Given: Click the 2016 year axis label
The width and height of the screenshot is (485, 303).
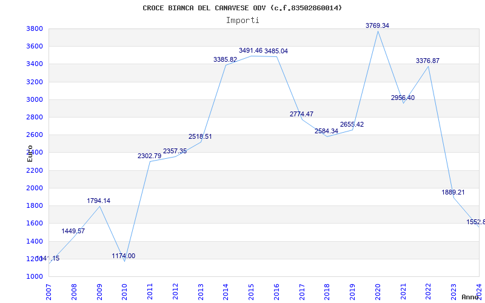Looking at the screenshot, I should 276,292.
